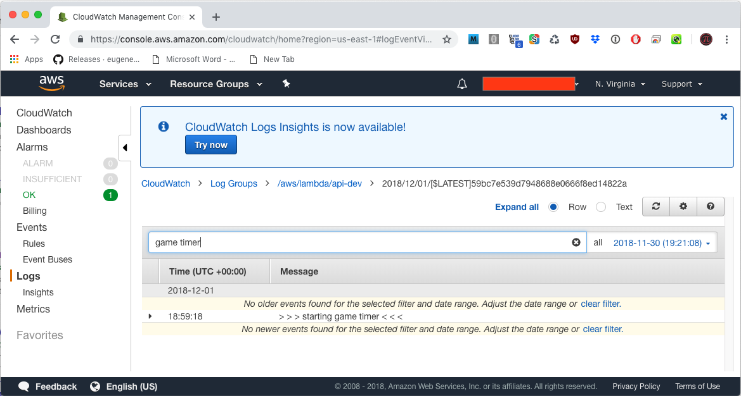The image size is (741, 396).
Task: Open Billing alarms in the sidebar
Action: coord(34,211)
